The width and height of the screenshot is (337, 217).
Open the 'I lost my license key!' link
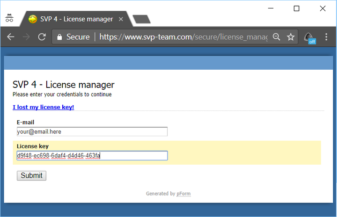point(43,107)
